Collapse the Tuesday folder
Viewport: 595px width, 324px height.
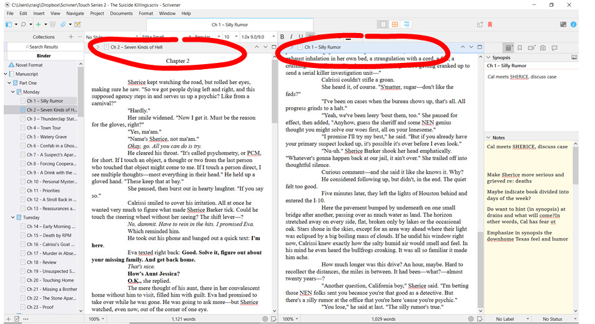[13, 217]
